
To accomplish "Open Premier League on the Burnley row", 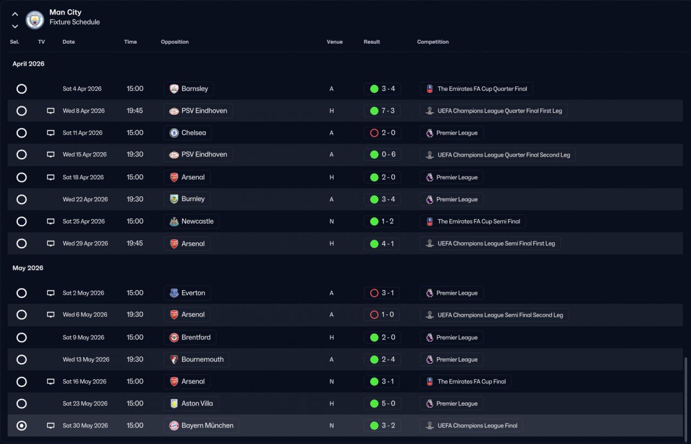I will coord(452,199).
